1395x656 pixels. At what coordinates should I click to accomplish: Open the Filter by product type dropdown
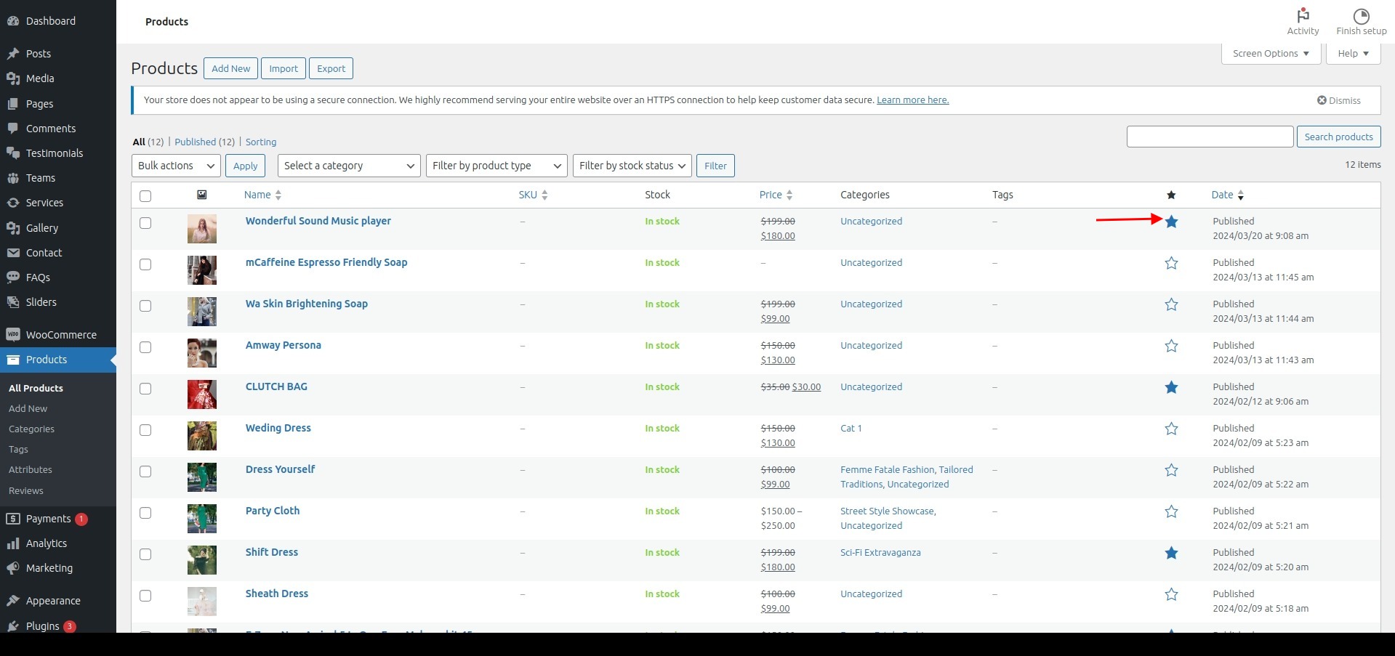point(497,166)
